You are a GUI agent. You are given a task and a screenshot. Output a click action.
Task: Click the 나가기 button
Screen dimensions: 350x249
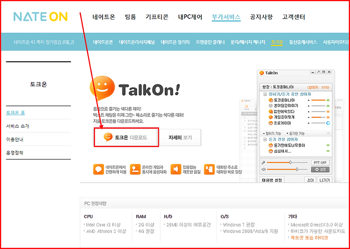coord(325,180)
